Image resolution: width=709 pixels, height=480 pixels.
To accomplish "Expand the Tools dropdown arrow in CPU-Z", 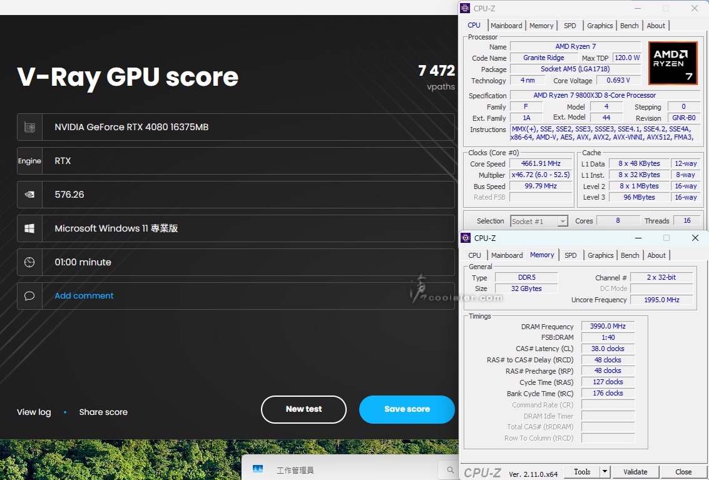I will click(605, 472).
